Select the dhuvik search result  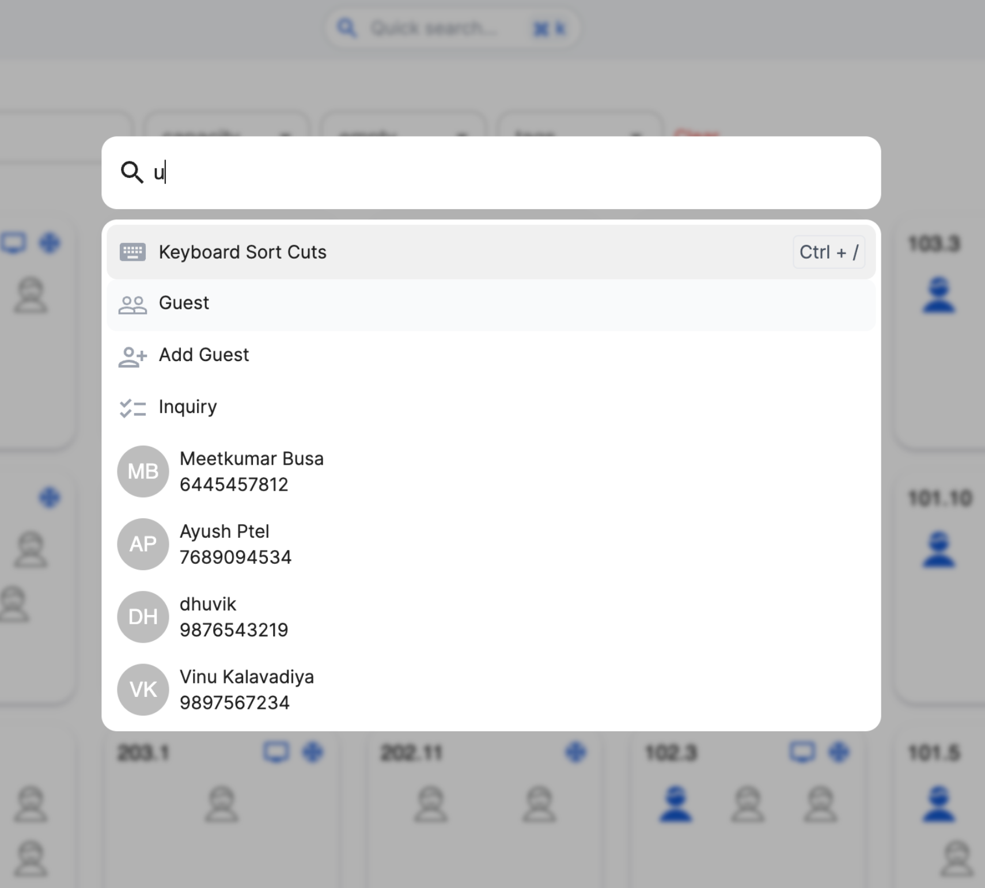pos(233,616)
